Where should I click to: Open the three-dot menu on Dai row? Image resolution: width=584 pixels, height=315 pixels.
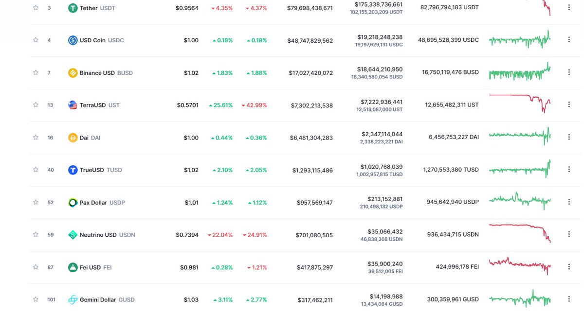[x=568, y=137]
